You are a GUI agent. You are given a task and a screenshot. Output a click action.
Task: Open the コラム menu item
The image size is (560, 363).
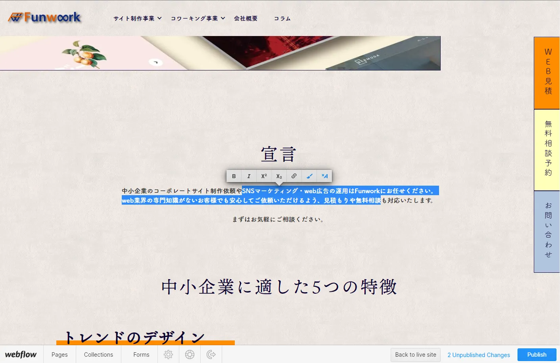coord(282,18)
